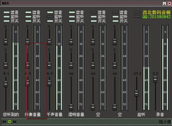Click the main fader knob of first 空 channel

[x=93, y=107]
